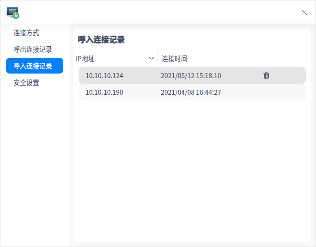
Task: Click the 呼入连接记录 panel heading
Action: [x=101, y=40]
